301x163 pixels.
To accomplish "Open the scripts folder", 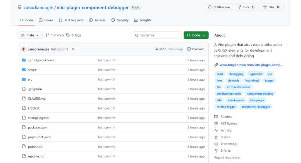I will click(33, 70).
